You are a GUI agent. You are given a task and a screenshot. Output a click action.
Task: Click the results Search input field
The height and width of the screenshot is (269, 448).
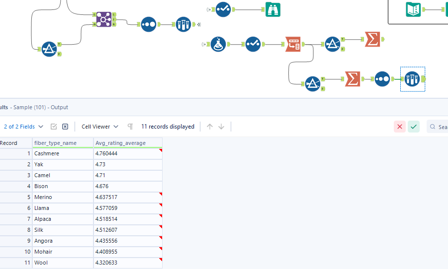pos(438,127)
